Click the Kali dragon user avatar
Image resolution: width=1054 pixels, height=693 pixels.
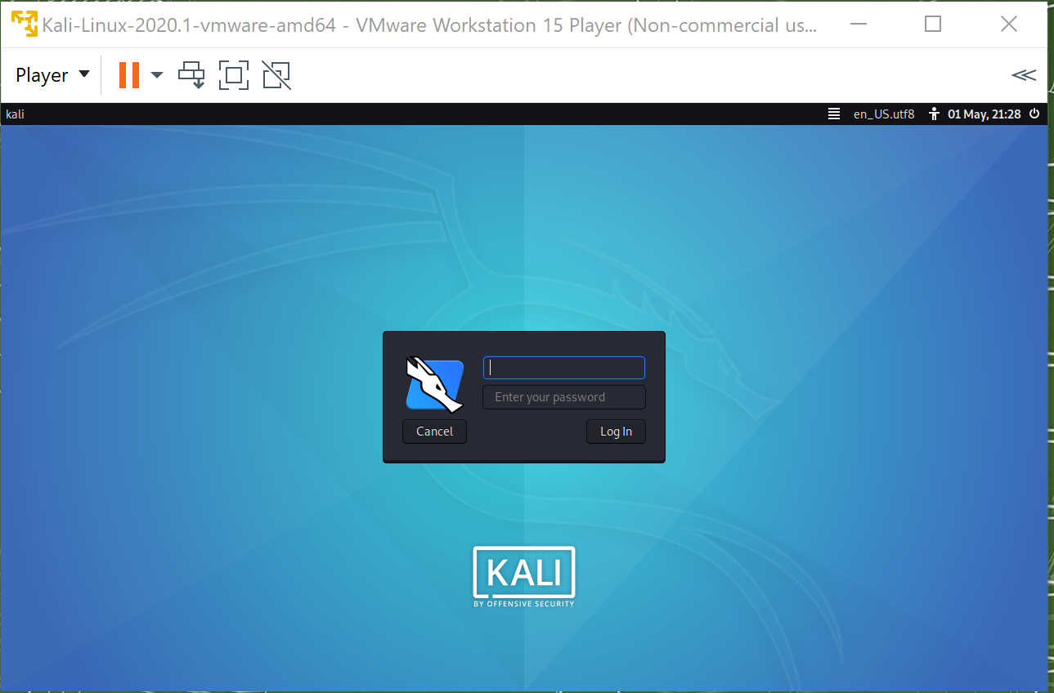pyautogui.click(x=434, y=383)
